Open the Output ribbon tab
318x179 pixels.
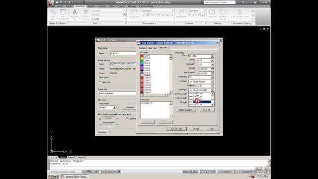(x=121, y=6)
